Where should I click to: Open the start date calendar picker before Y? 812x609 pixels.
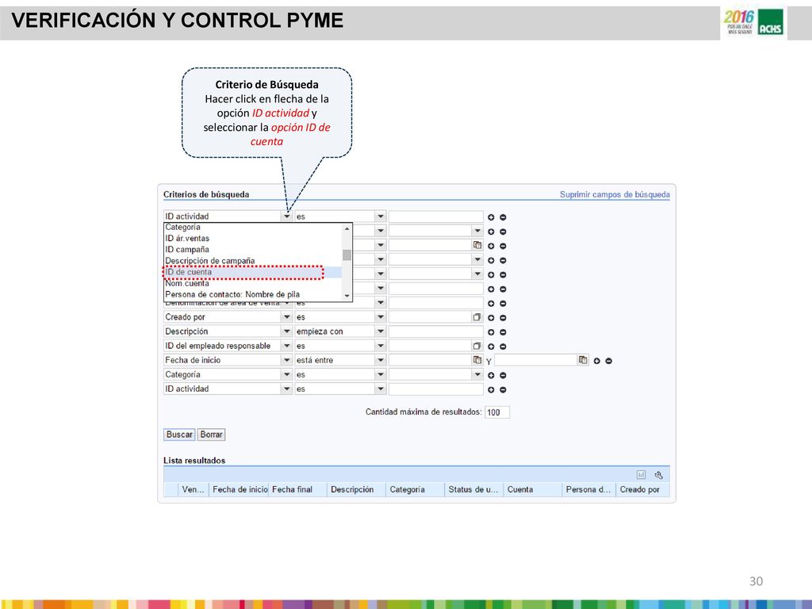point(477,360)
